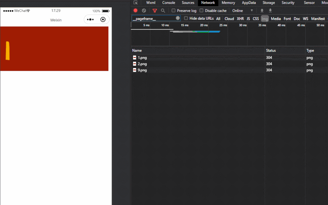The width and height of the screenshot is (328, 205).
Task: Switch to the Sensor tab
Action: point(309,3)
